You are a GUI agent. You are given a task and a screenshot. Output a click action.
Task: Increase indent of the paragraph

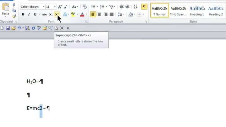[x=127, y=7]
